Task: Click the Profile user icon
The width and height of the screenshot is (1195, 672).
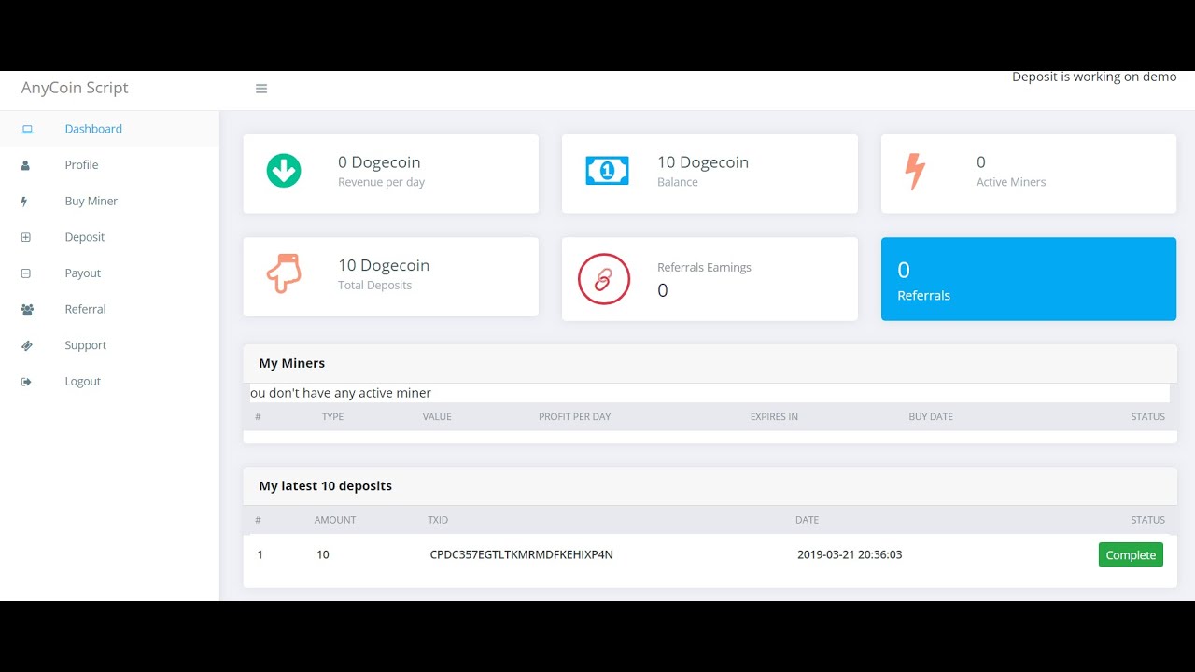Action: click(25, 165)
